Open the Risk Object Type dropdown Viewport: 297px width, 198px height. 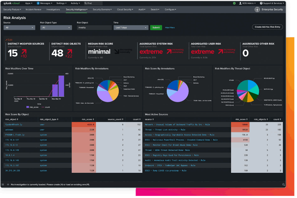(x=56, y=28)
